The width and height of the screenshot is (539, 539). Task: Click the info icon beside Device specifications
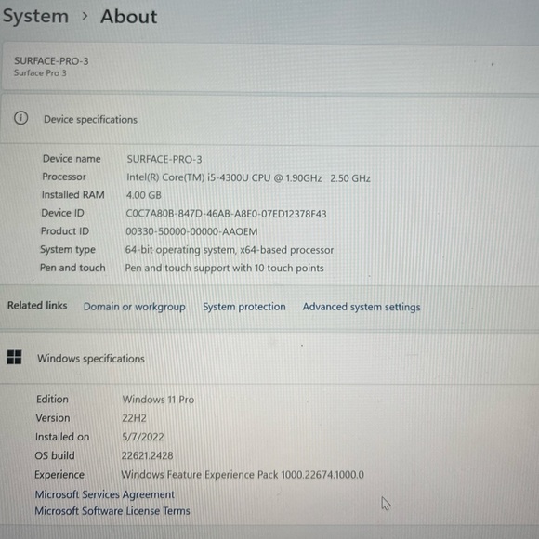pyautogui.click(x=21, y=118)
